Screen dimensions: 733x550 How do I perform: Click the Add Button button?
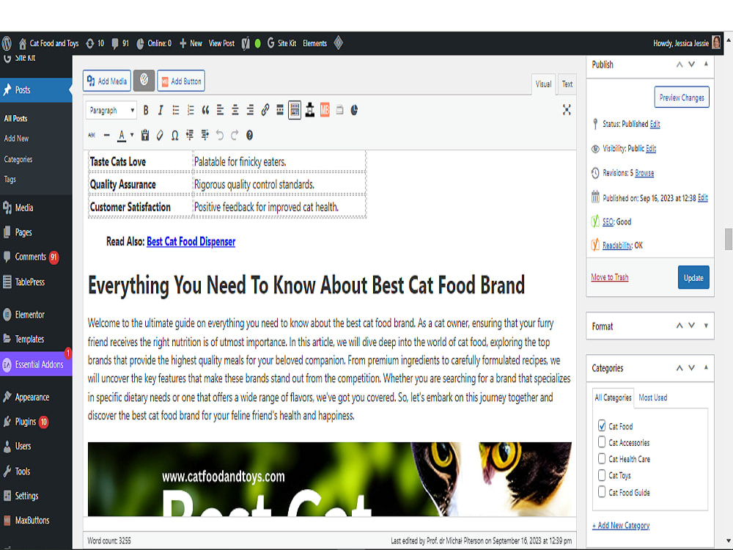coord(181,81)
